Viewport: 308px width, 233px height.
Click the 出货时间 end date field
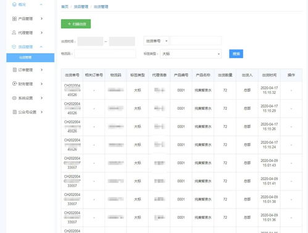[122, 41]
